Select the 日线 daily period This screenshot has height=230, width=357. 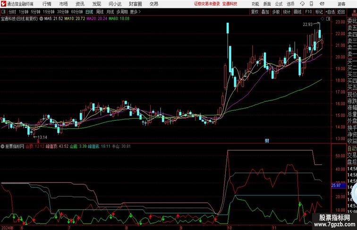coord(89,12)
